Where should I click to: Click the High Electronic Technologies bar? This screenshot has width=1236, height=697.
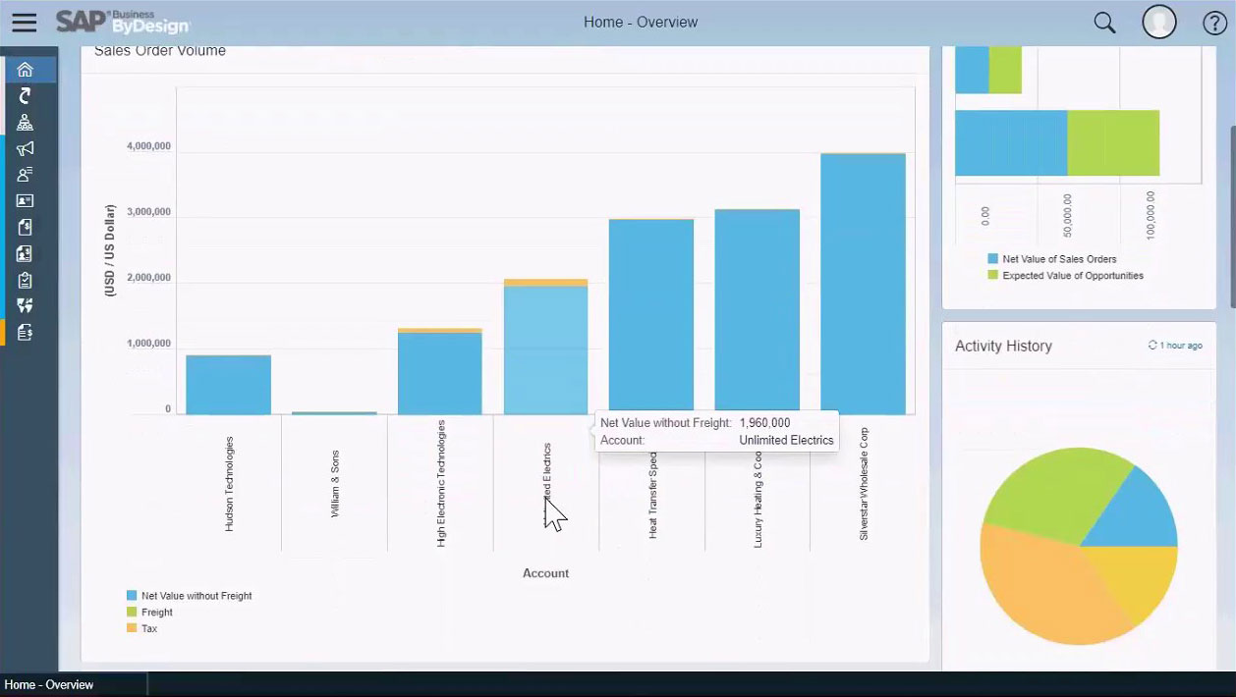pos(439,373)
